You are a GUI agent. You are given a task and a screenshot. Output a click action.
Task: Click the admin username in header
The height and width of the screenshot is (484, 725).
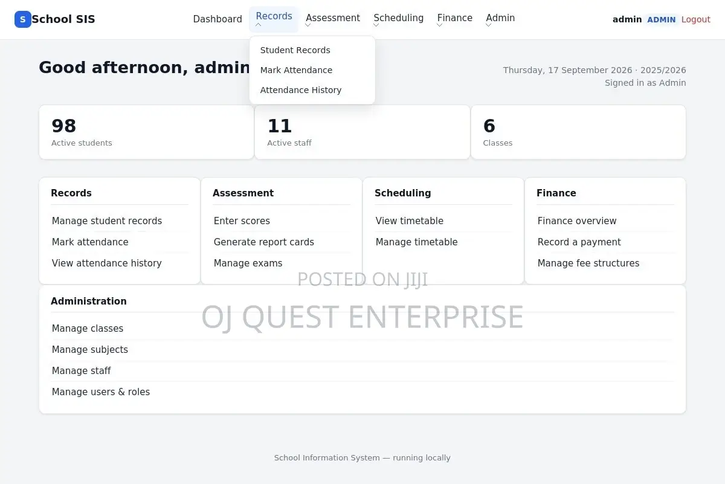pyautogui.click(x=627, y=19)
